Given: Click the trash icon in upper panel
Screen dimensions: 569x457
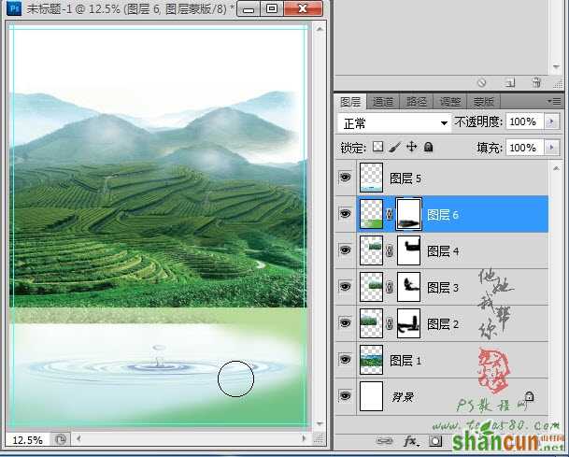Looking at the screenshot, I should (536, 83).
